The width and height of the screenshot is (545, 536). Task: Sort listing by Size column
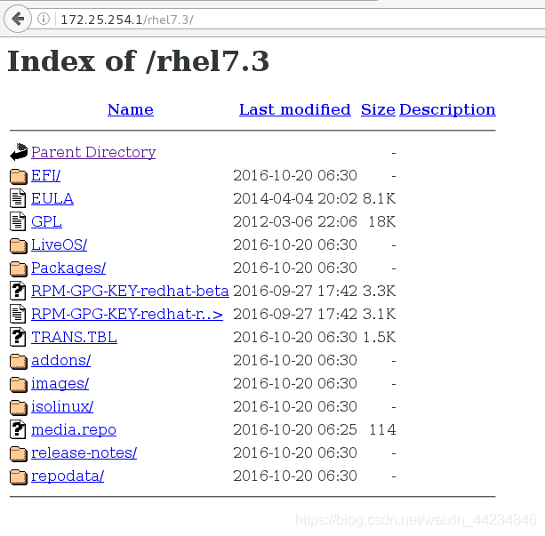pyautogui.click(x=378, y=109)
